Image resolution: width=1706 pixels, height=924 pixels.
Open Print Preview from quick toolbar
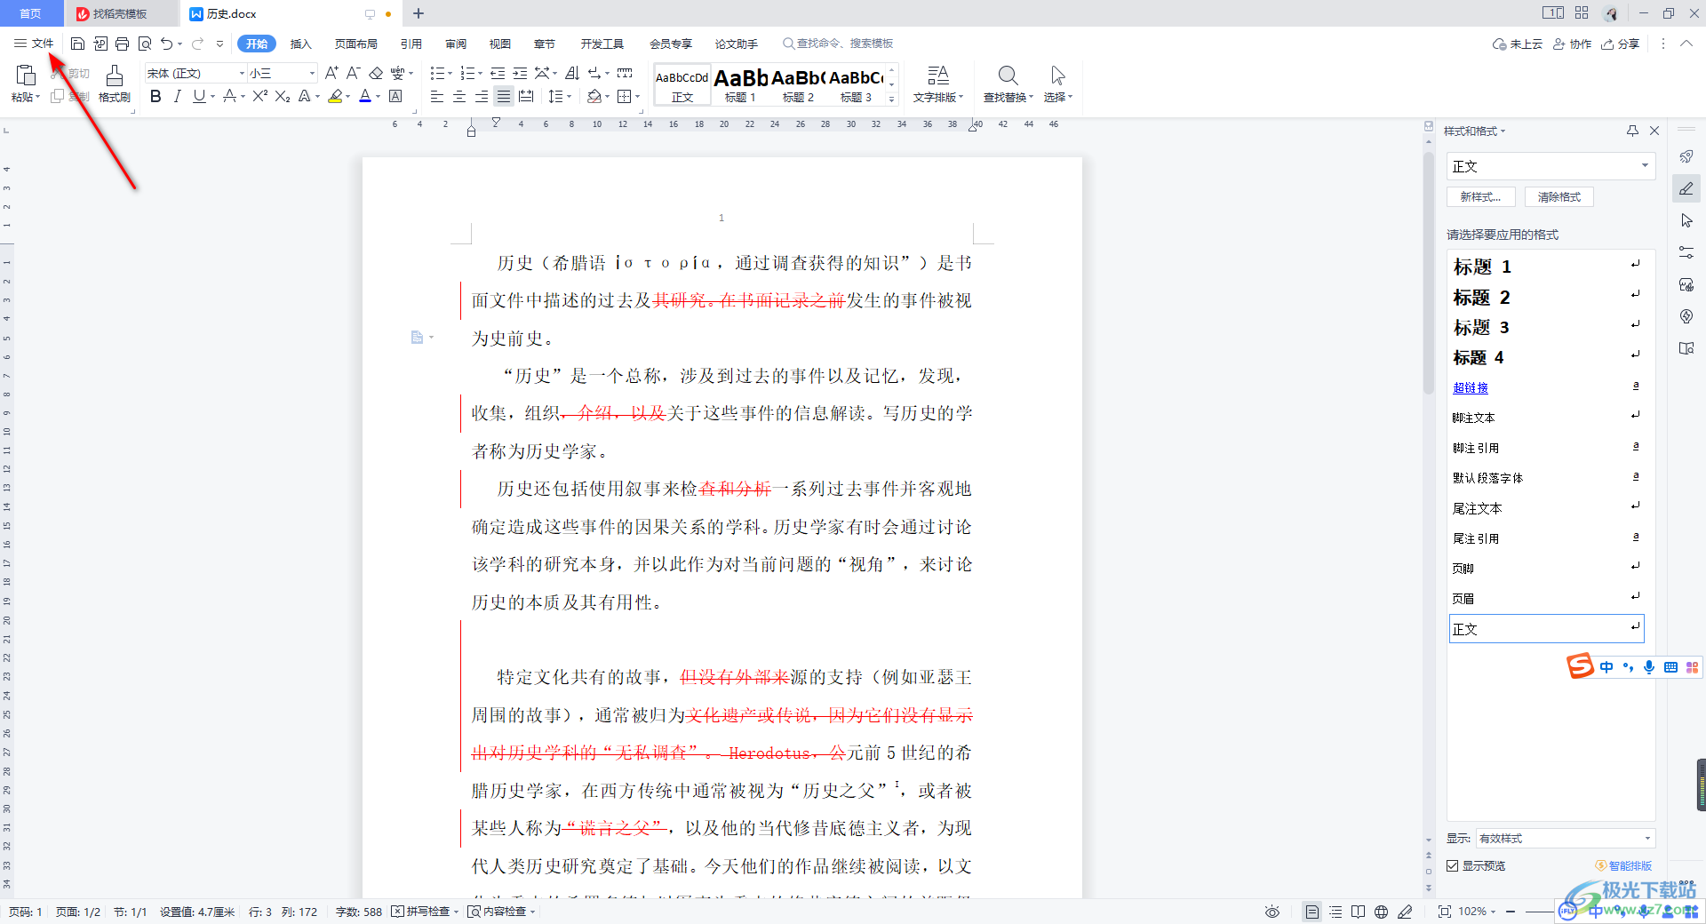point(145,44)
